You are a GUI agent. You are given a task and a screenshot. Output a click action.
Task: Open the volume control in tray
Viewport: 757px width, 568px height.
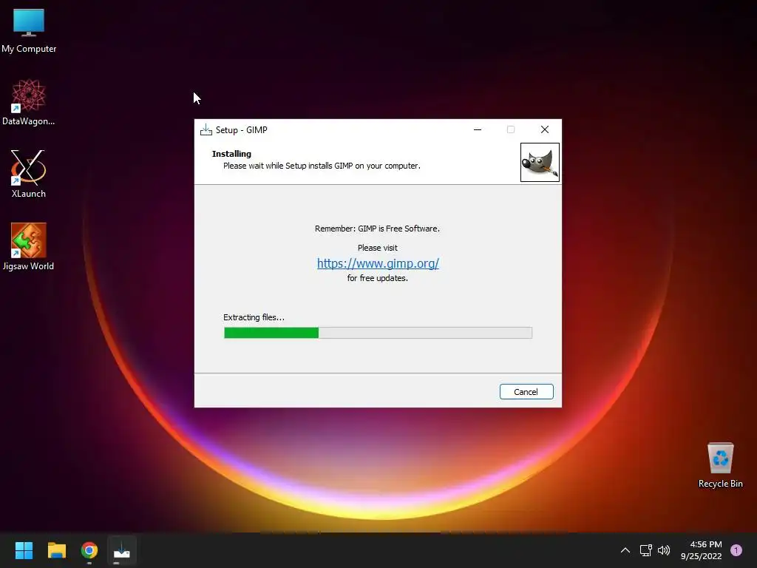pyautogui.click(x=665, y=550)
